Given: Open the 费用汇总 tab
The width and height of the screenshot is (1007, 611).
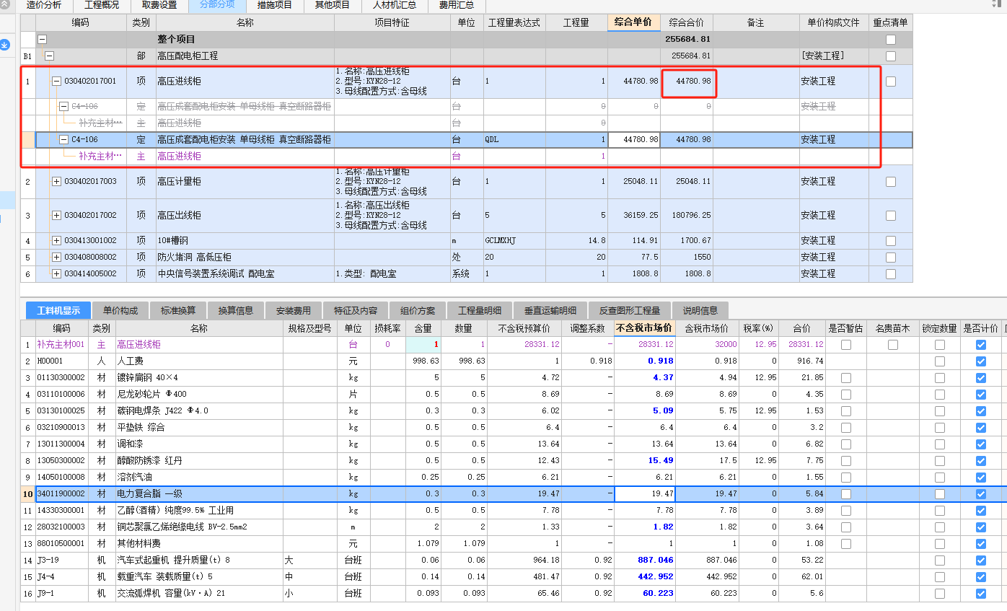Looking at the screenshot, I should [457, 5].
